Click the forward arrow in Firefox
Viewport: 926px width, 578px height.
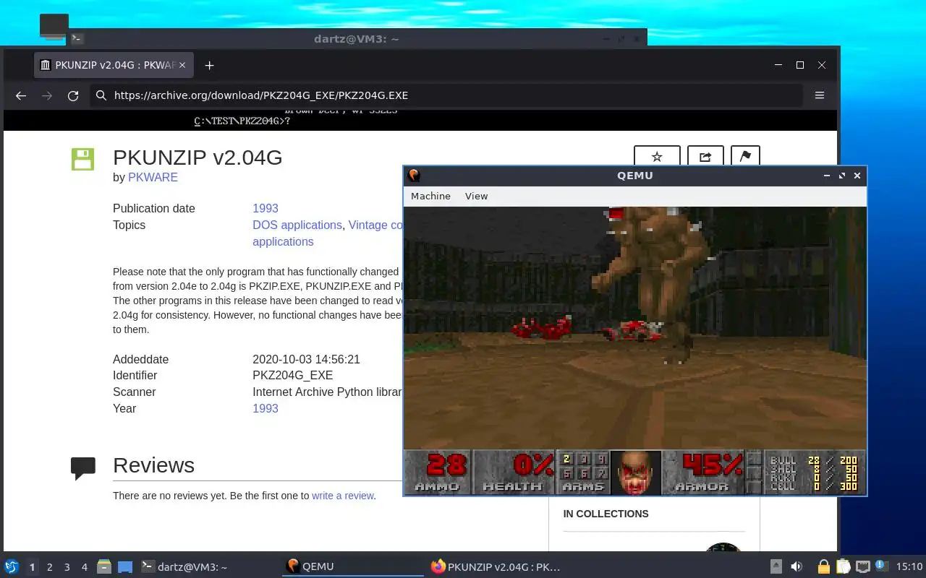(47, 95)
